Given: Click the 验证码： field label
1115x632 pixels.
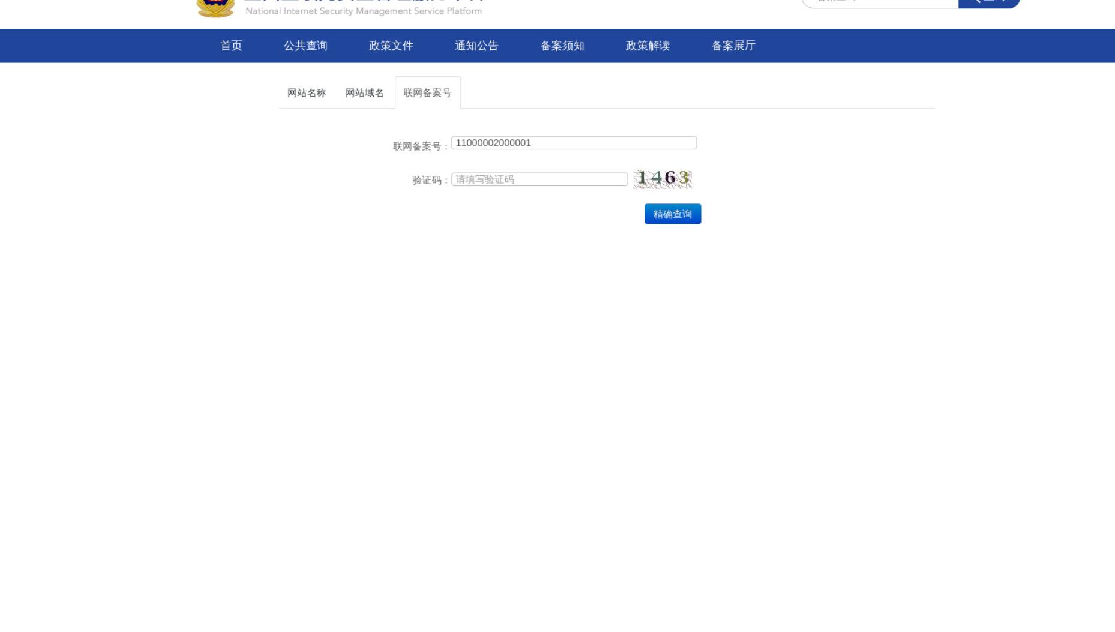Looking at the screenshot, I should click(x=430, y=180).
